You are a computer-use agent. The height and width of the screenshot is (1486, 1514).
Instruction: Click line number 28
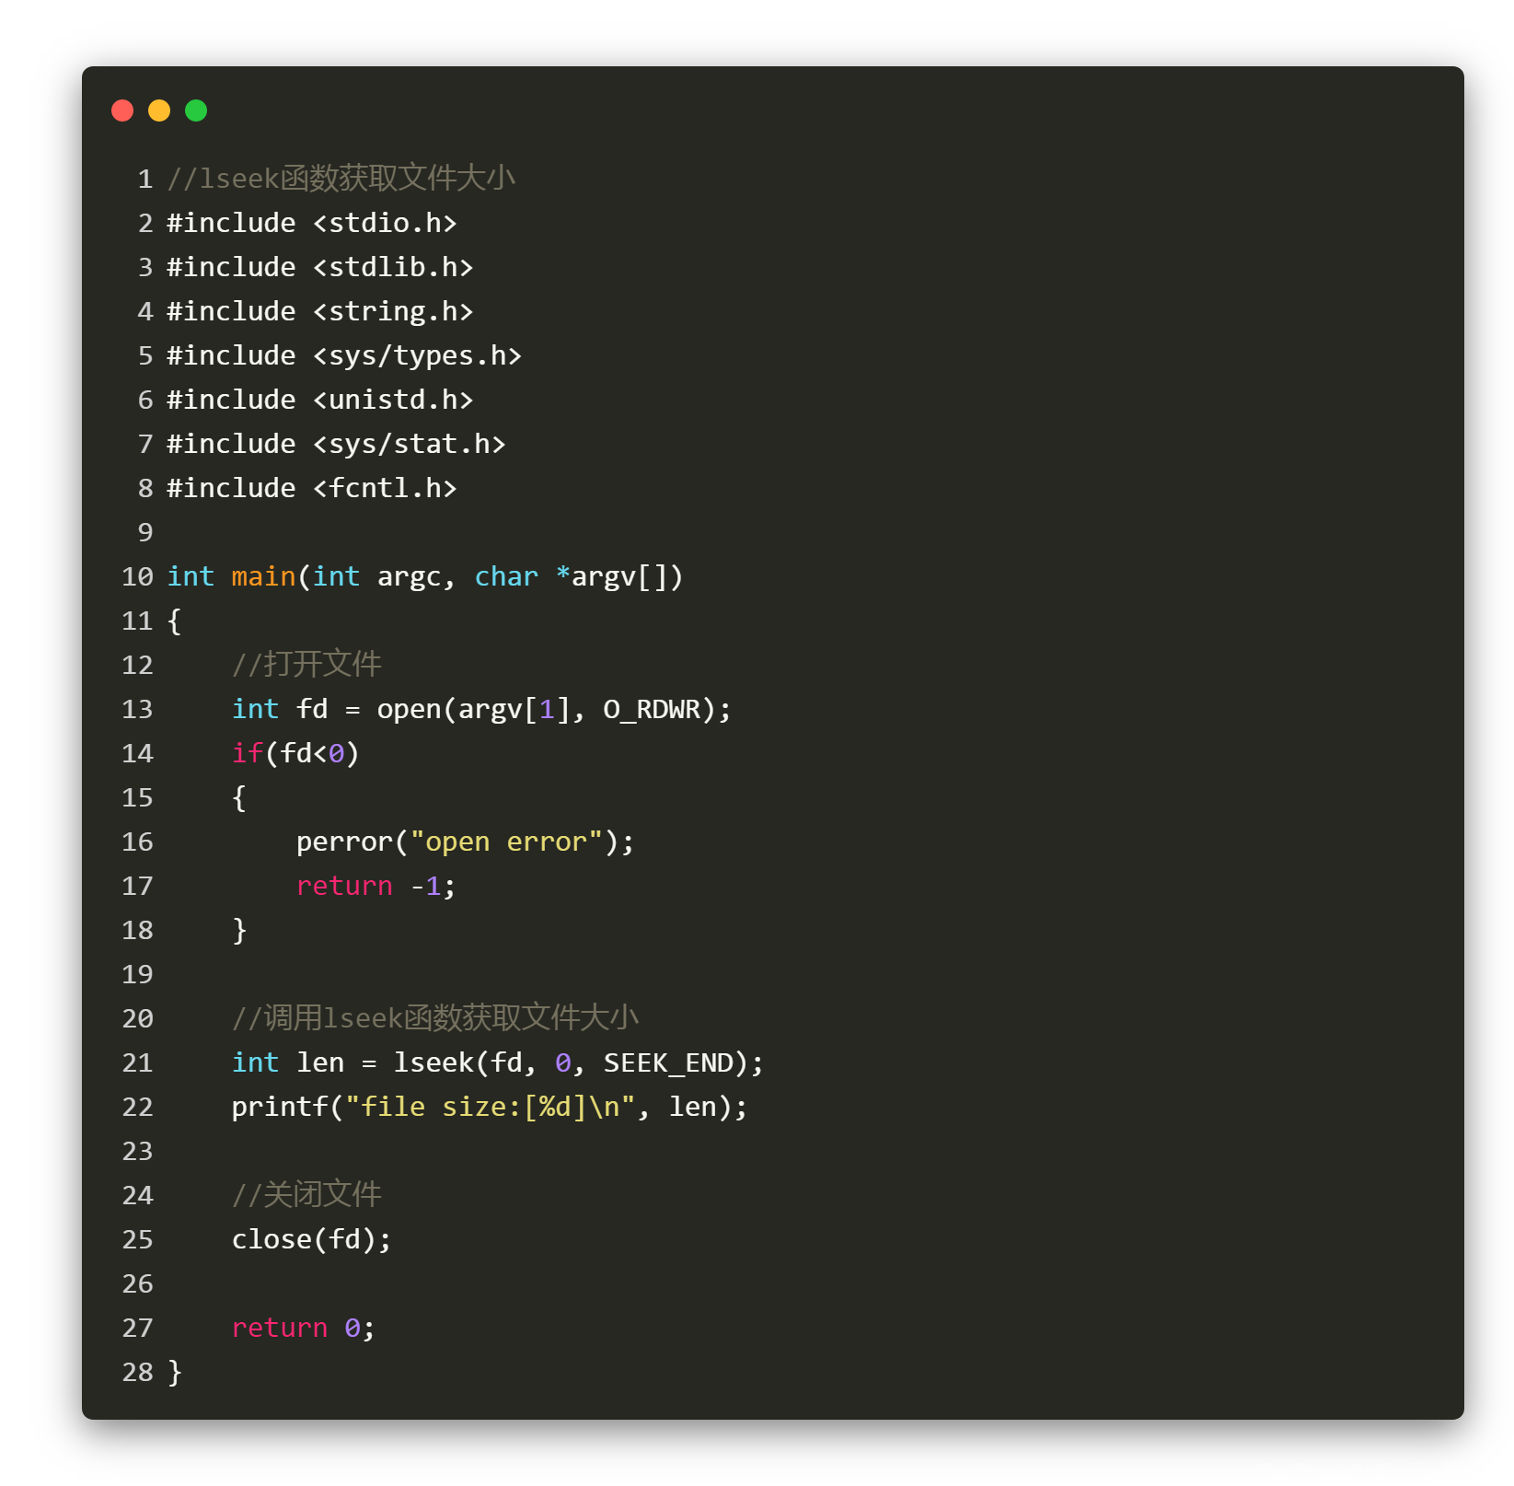pyautogui.click(x=138, y=1372)
